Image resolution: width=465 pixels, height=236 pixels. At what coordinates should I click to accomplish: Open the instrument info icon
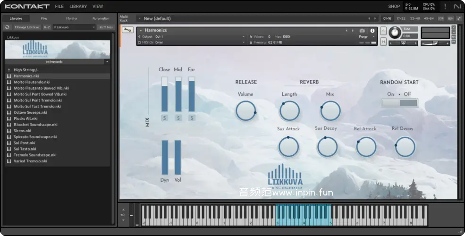point(372,31)
